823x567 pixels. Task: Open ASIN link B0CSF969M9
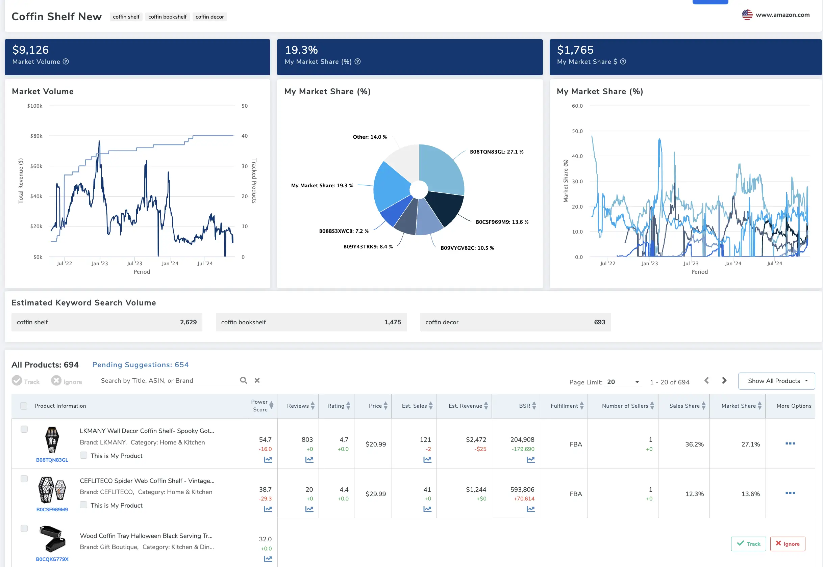(x=52, y=509)
